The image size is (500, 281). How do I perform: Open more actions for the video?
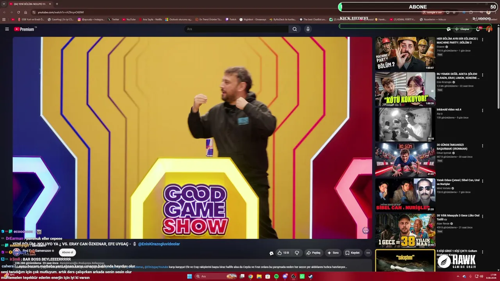368,253
